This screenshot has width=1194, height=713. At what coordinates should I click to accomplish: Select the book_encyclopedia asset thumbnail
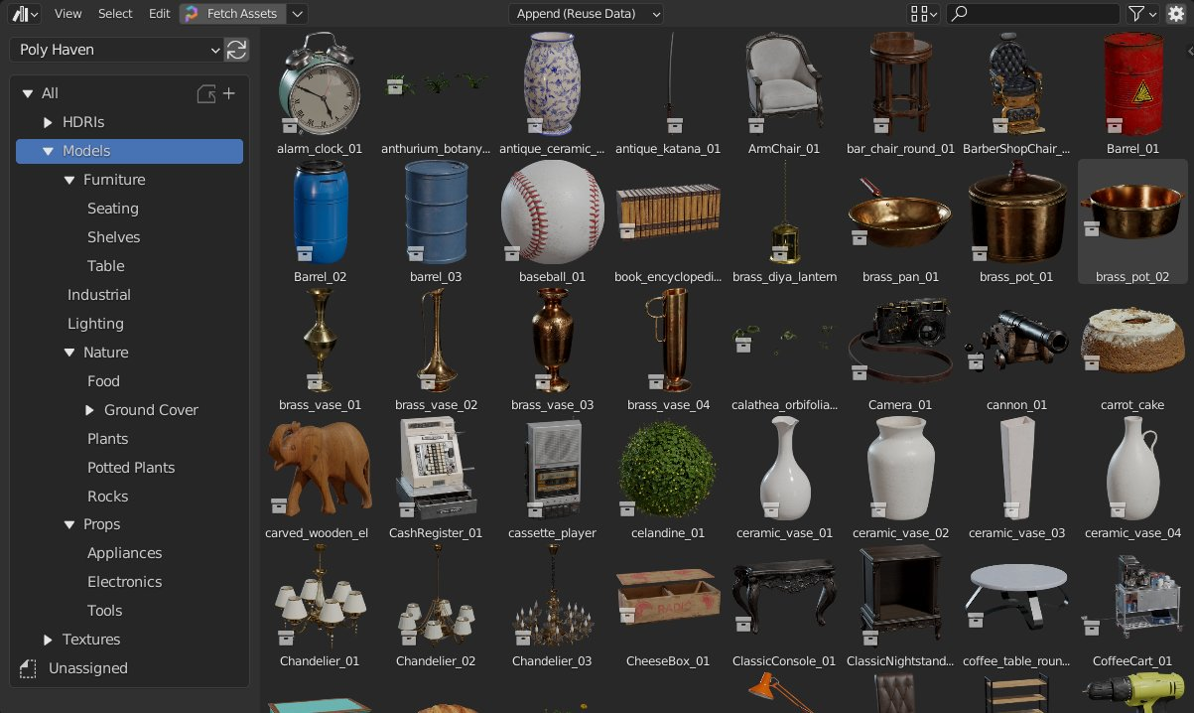[x=668, y=213]
